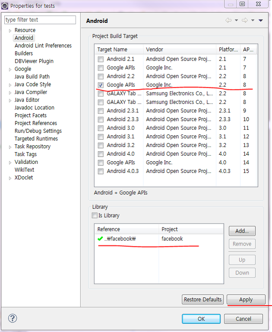The width and height of the screenshot is (272, 332).
Task: Expand the Resource tree node
Action: click(x=10, y=31)
